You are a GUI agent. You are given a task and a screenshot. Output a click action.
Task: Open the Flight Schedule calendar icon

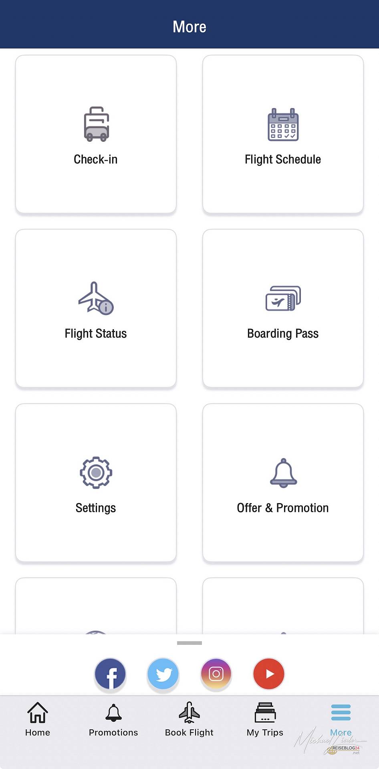(283, 125)
